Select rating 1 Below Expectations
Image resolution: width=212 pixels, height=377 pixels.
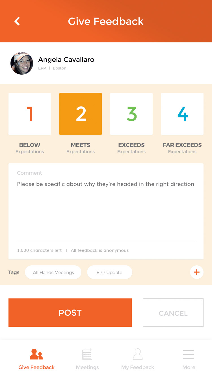30,114
